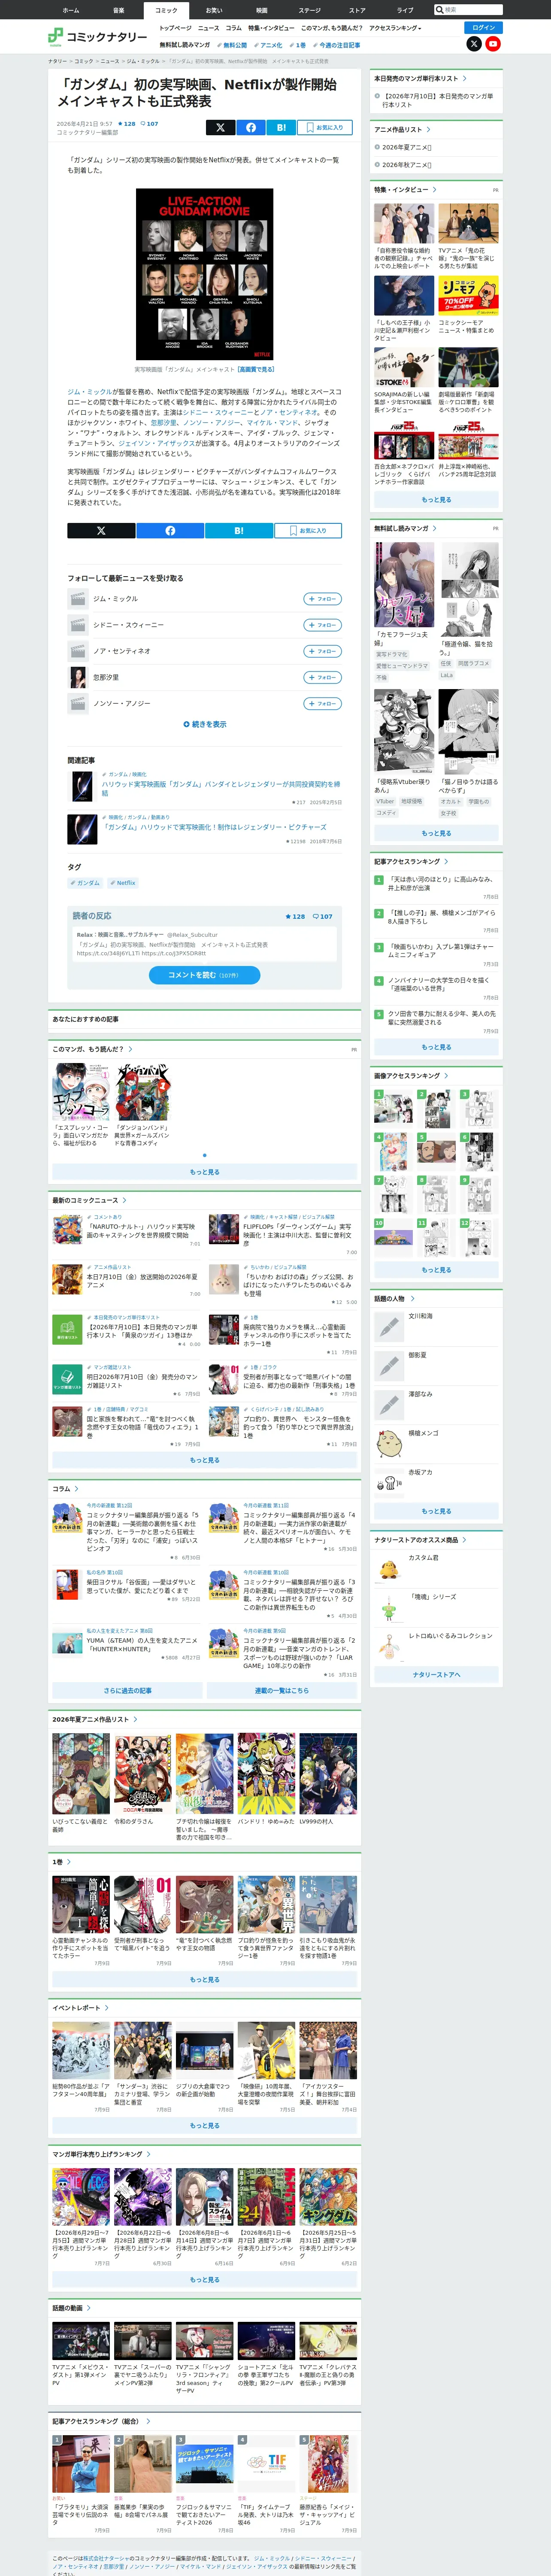Click the comment count 107 under the headline

149,124
